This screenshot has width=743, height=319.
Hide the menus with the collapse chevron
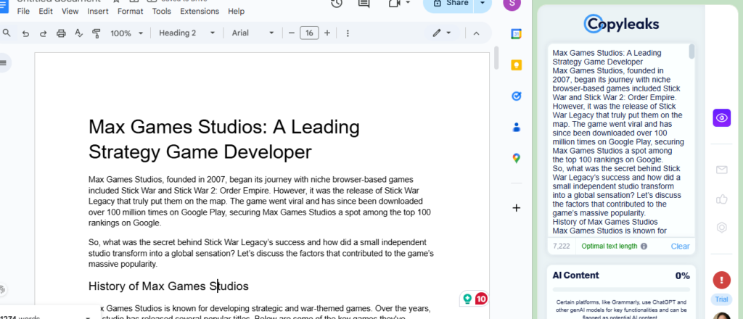476,33
